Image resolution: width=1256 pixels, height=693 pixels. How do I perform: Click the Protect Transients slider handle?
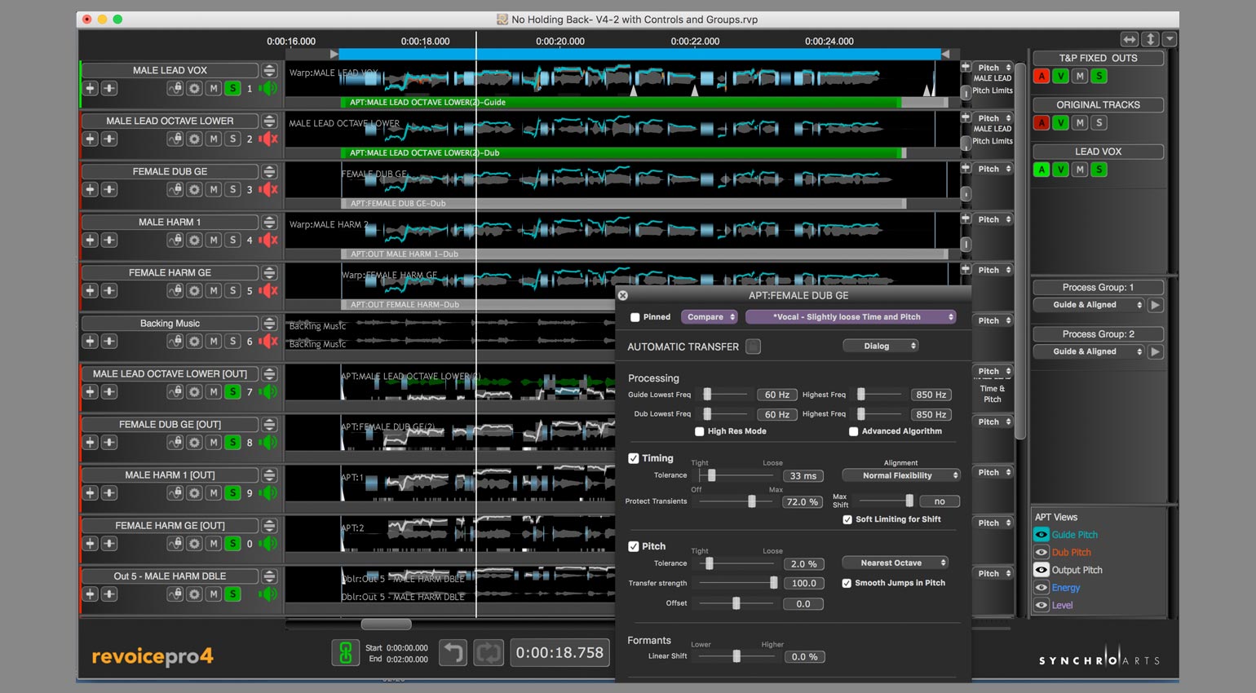click(x=752, y=501)
